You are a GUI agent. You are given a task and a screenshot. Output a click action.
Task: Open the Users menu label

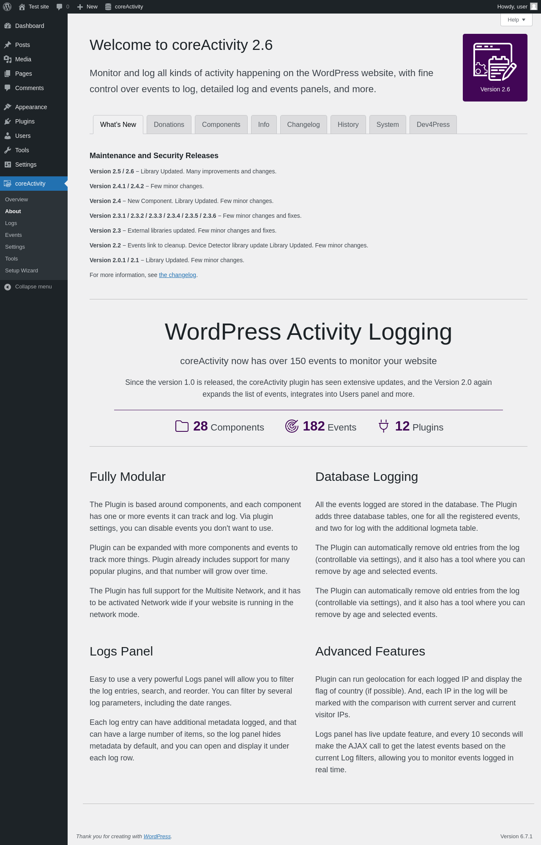point(23,136)
